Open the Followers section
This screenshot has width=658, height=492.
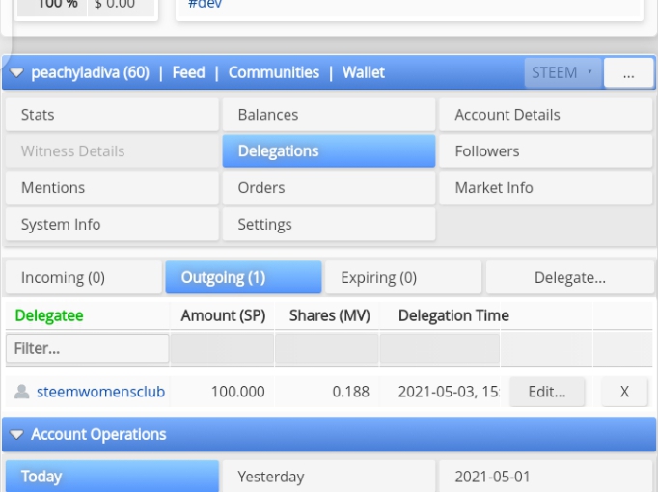click(x=545, y=151)
